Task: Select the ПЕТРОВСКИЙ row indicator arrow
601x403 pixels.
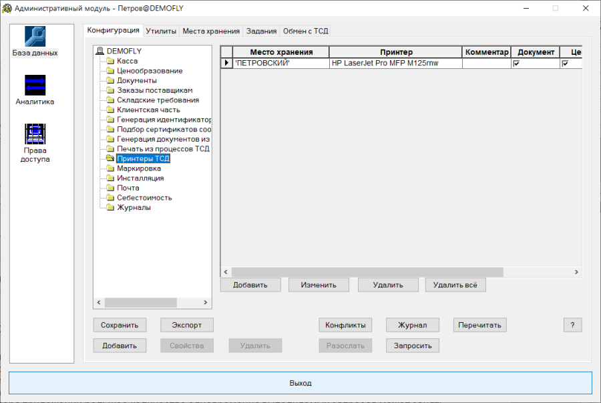Action: pyautogui.click(x=226, y=63)
